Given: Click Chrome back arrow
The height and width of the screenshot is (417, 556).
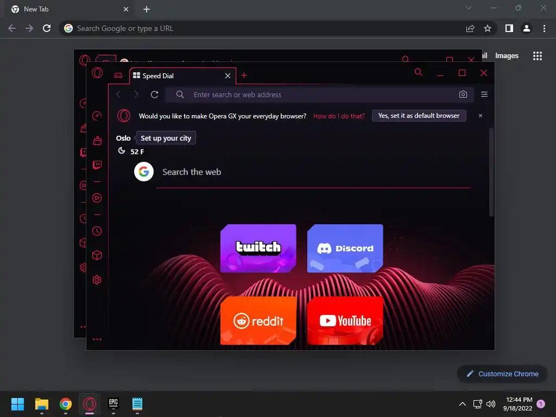Looking at the screenshot, I should 12,28.
